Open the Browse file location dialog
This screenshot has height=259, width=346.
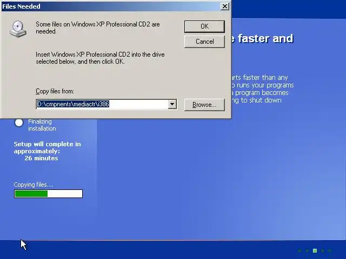(x=204, y=105)
